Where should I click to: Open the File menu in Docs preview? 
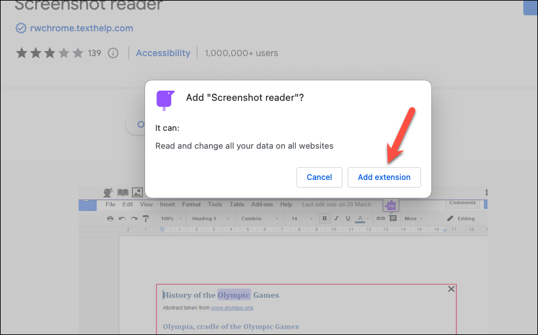click(111, 204)
